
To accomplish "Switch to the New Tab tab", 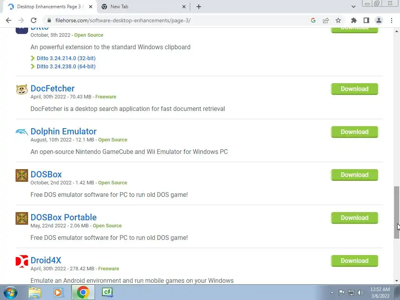I will tap(143, 7).
